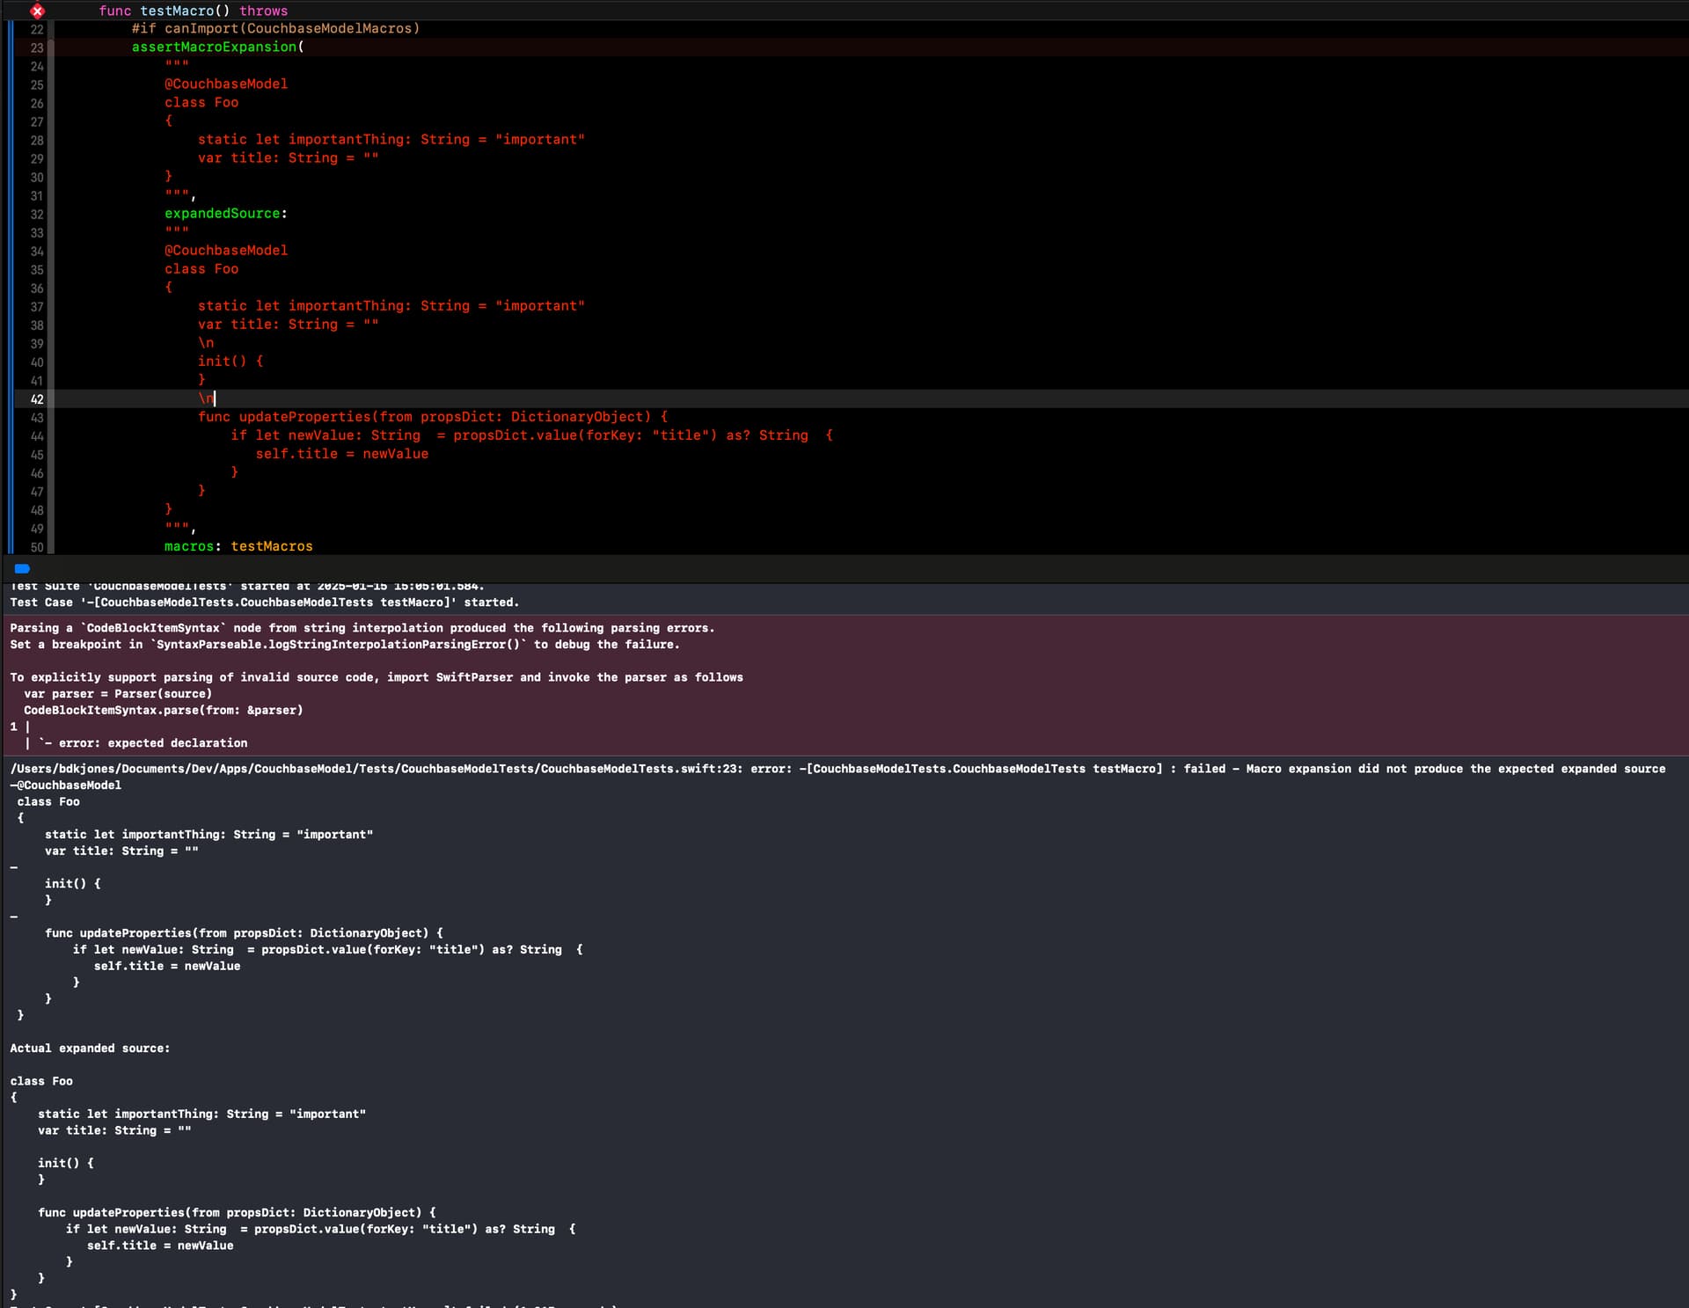Click the 'Test Case ... testMacro started' console line
Viewport: 1689px width, 1308px height.
tap(264, 603)
